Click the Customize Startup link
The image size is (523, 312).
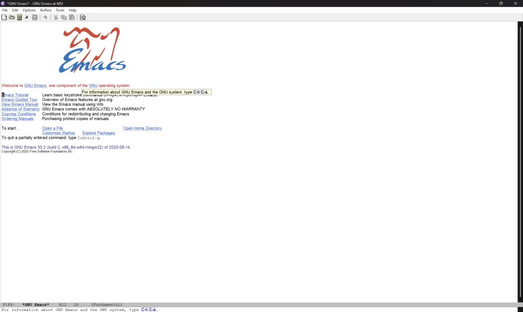[58, 133]
